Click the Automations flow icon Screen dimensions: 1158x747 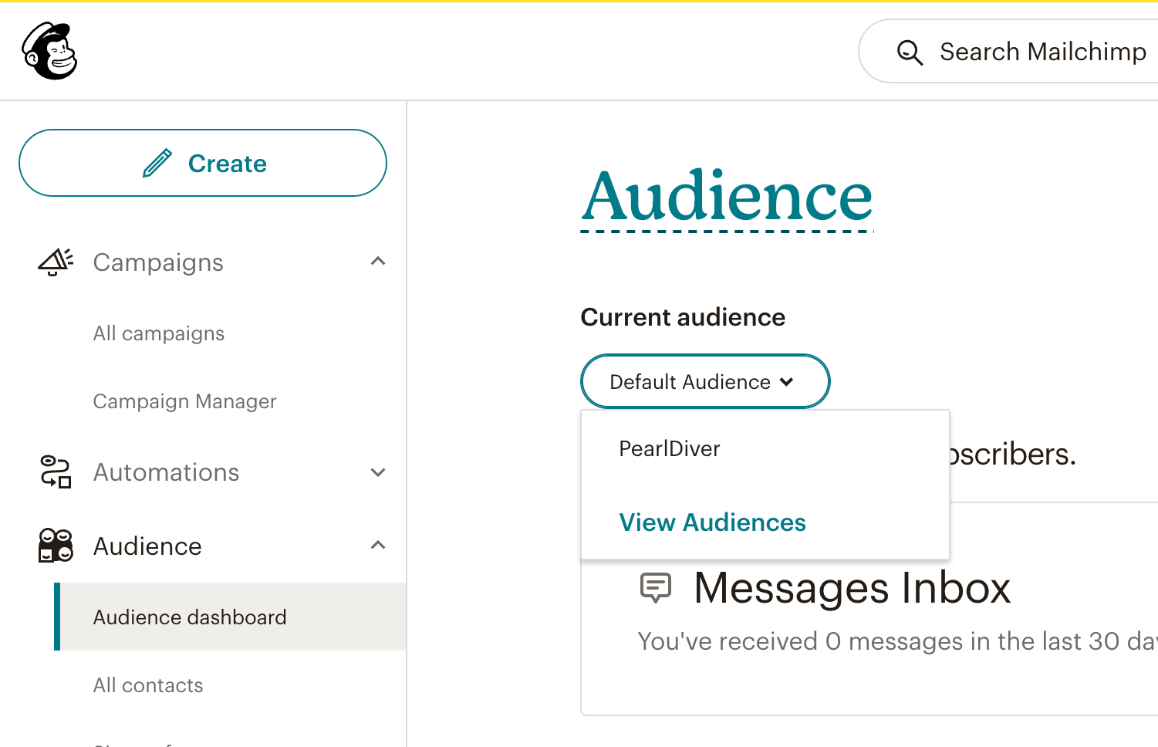tap(56, 472)
